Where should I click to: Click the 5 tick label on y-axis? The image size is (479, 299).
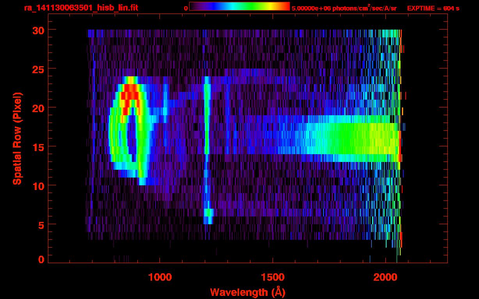click(41, 225)
